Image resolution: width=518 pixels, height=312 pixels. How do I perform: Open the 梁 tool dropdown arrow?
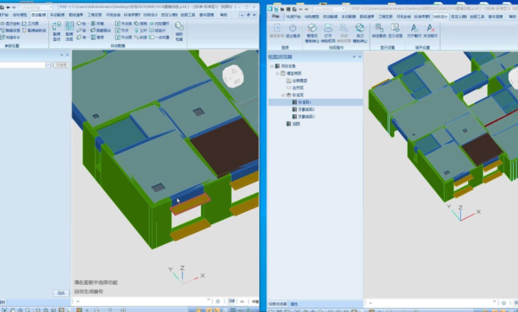point(88,31)
